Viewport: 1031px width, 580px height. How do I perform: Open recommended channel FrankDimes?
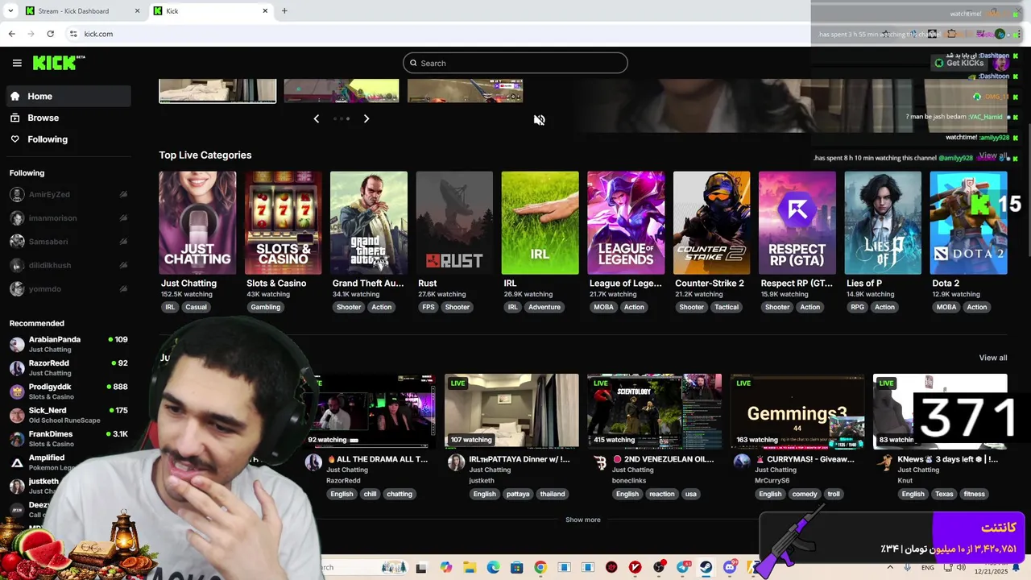pyautogui.click(x=68, y=438)
